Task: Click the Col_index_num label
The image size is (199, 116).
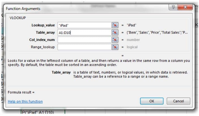Action: [42, 40]
